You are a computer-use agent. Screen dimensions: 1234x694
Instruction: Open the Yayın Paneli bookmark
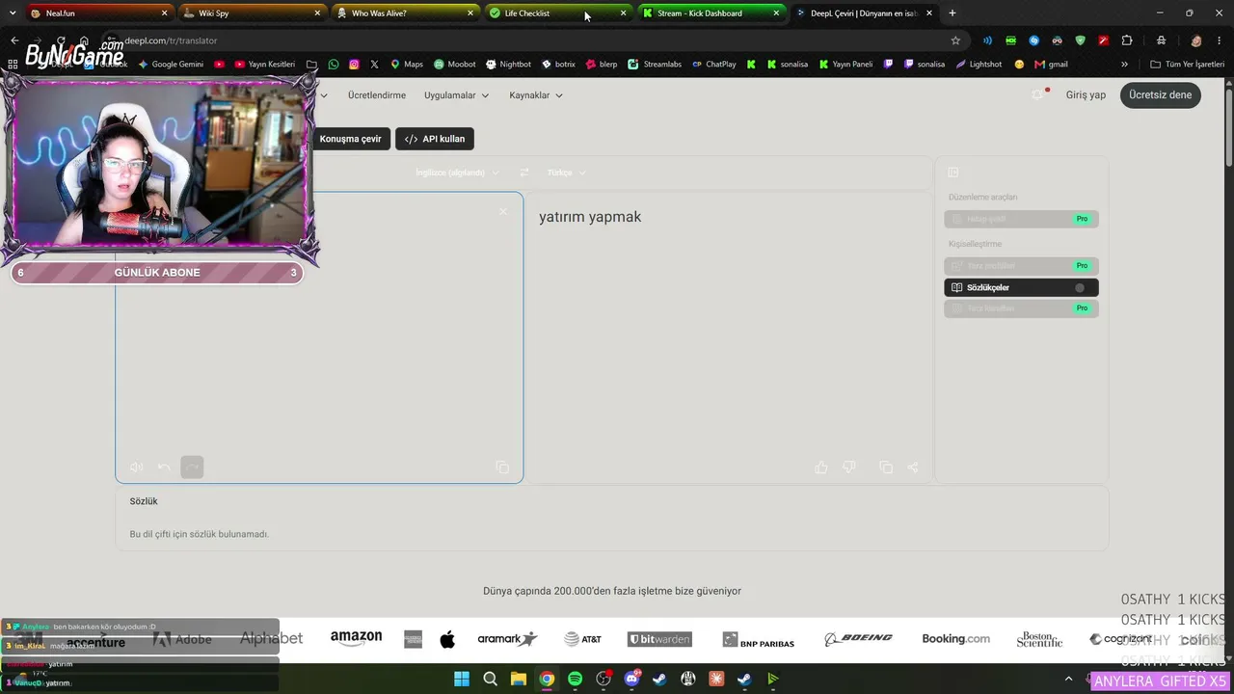pyautogui.click(x=845, y=65)
